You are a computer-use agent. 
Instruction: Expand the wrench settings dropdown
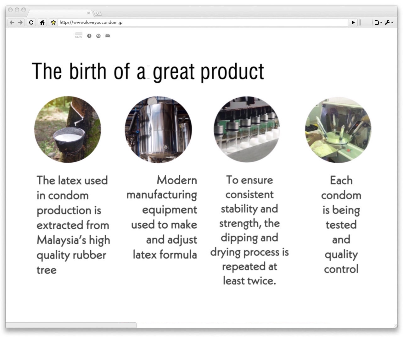tap(389, 22)
